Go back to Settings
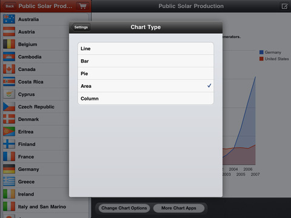291x218 pixels. (x=81, y=27)
